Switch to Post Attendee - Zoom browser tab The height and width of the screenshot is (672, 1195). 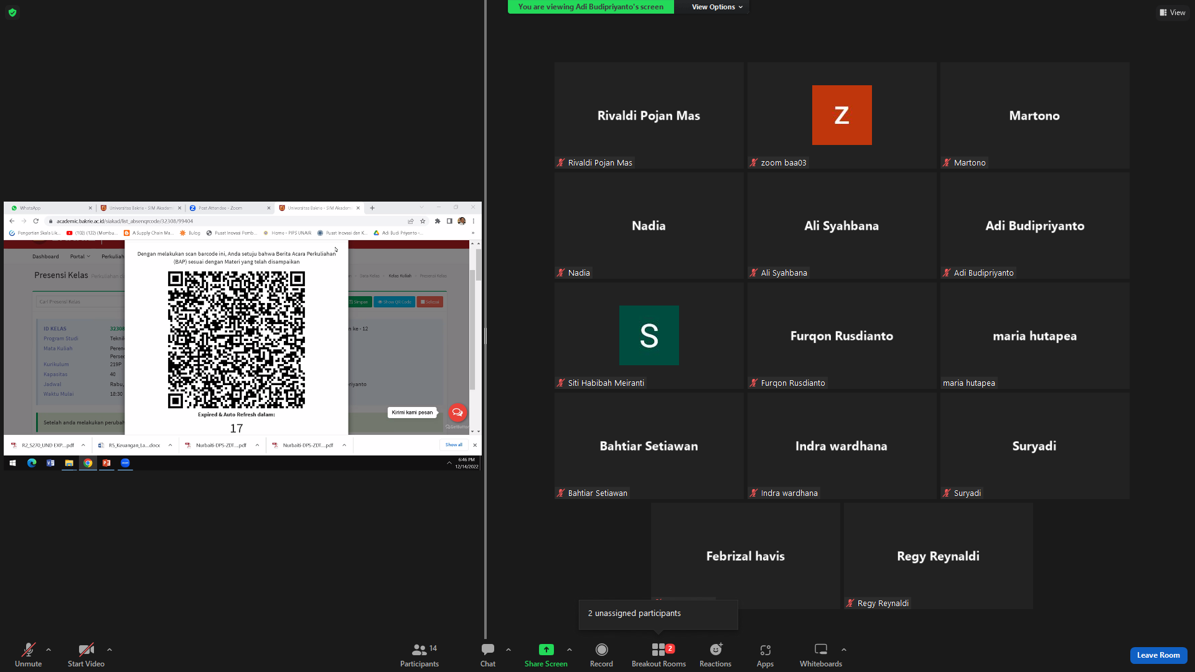[230, 208]
